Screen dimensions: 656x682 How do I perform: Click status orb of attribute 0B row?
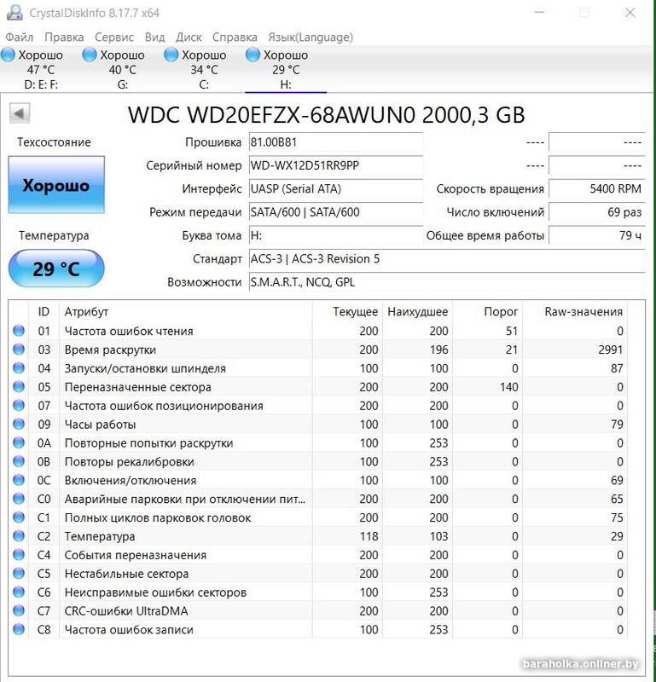pyautogui.click(x=19, y=461)
